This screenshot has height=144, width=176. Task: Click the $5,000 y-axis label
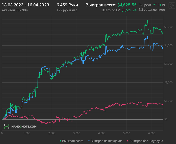[168, 27]
